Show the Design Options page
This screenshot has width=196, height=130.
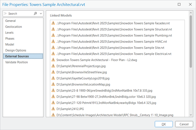16,50
